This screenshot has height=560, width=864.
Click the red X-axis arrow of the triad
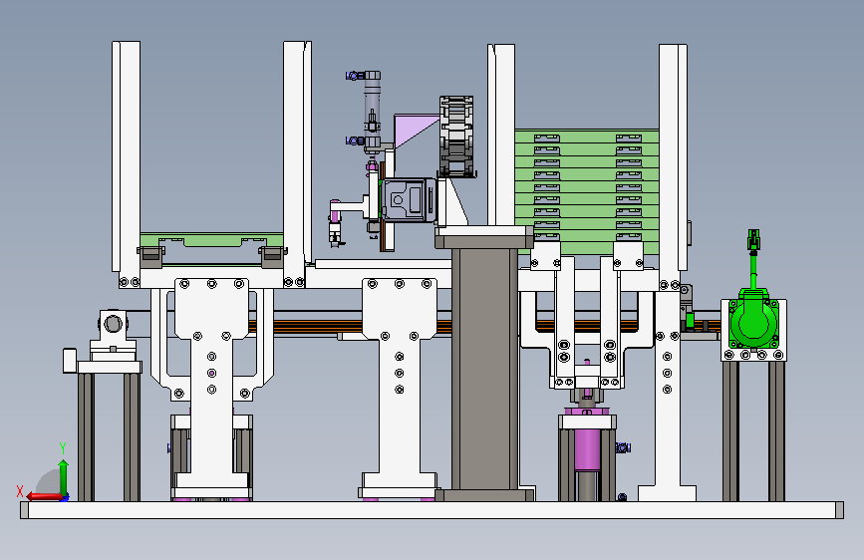coord(44,496)
